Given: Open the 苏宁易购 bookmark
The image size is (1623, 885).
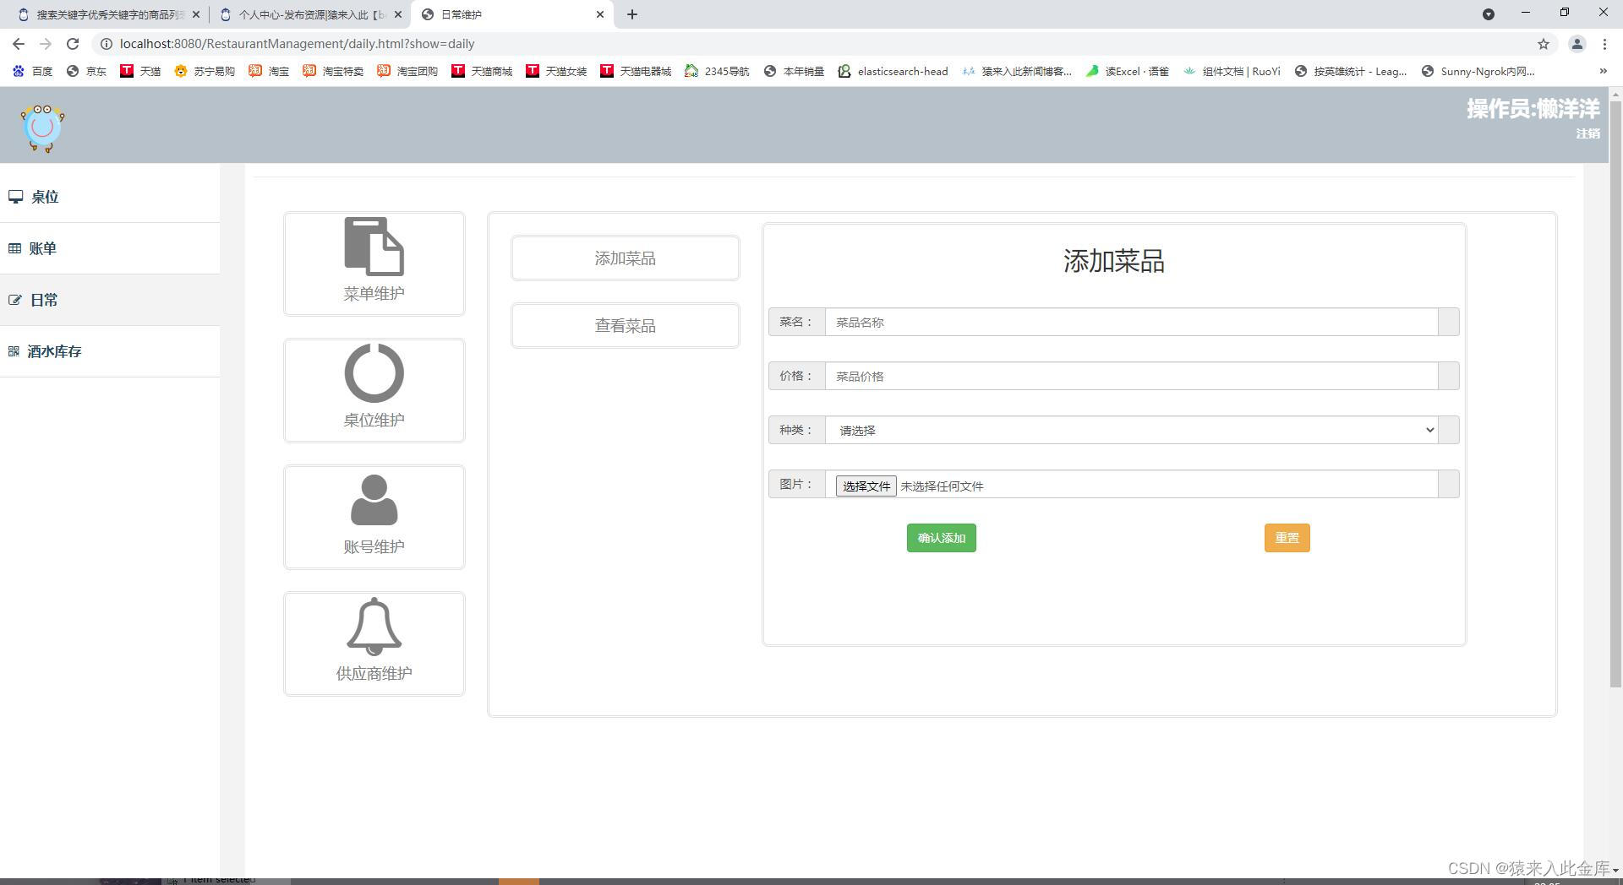Looking at the screenshot, I should point(205,71).
